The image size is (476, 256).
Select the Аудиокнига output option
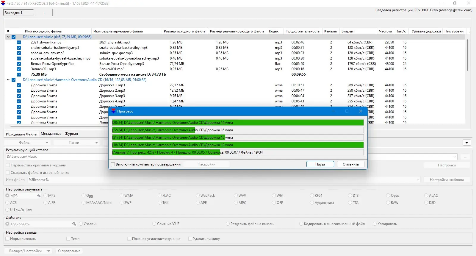pos(312,203)
